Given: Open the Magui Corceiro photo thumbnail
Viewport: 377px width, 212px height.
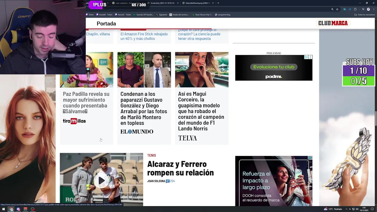Looking at the screenshot, I should click(202, 70).
